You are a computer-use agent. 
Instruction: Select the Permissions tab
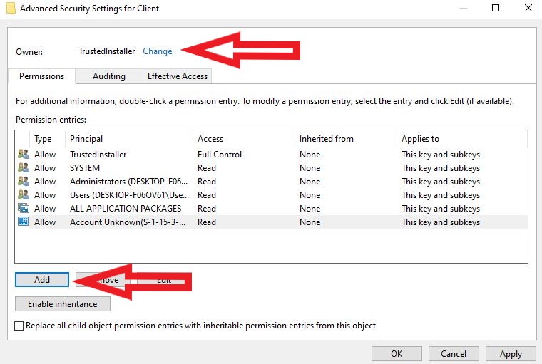pos(41,76)
